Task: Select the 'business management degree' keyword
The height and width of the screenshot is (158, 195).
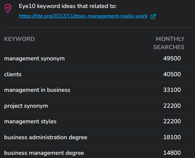Action: click(x=44, y=153)
